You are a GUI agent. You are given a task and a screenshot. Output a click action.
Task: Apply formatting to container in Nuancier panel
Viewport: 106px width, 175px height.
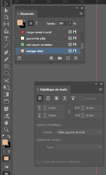coord(31,23)
